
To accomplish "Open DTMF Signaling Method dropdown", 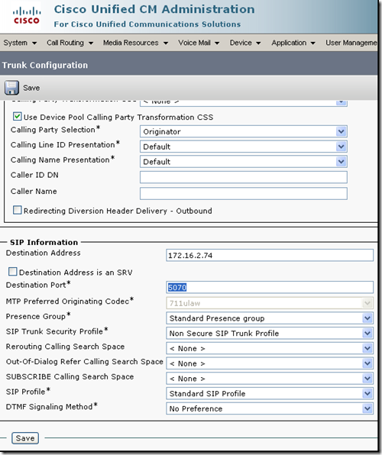I will 270,409.
